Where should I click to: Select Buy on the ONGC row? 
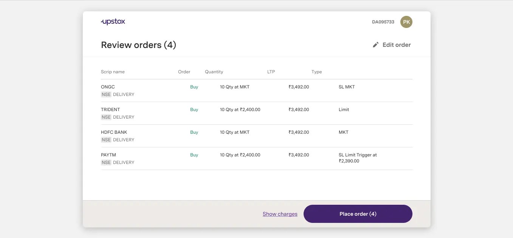194,87
